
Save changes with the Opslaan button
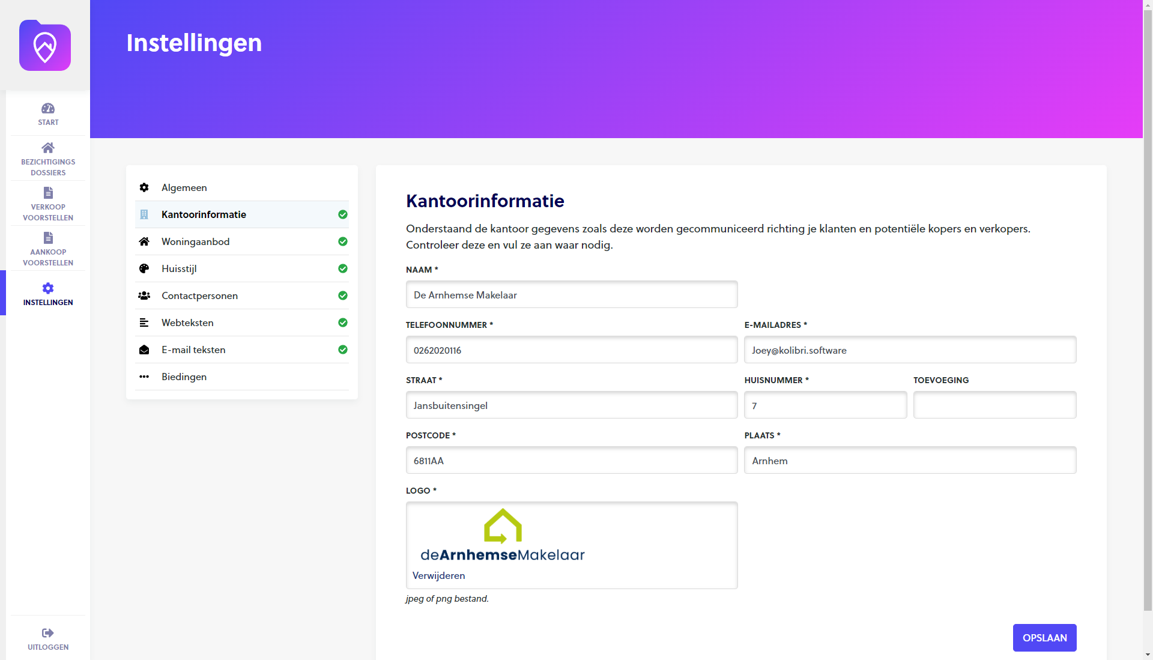(x=1044, y=638)
